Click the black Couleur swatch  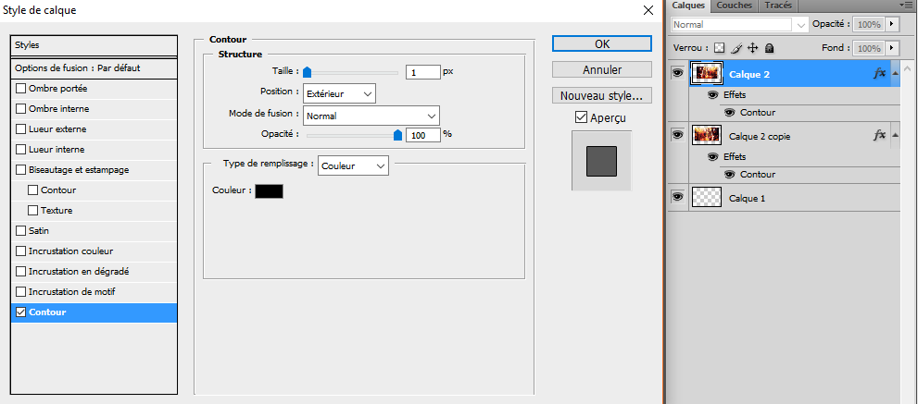[269, 190]
